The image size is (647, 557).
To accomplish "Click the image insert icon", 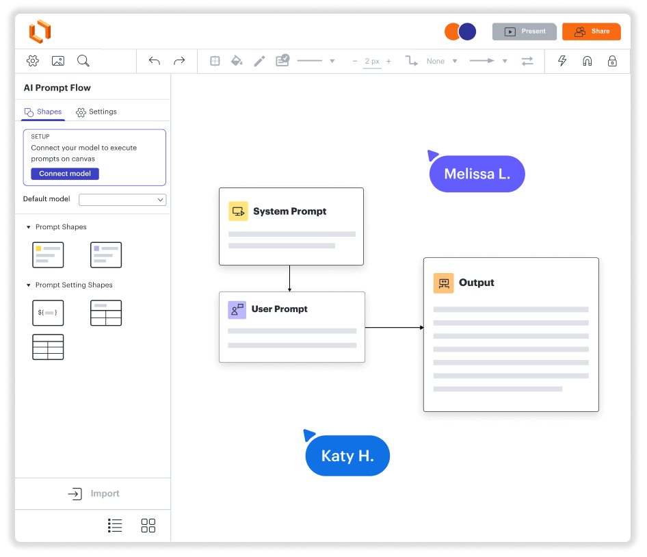I will point(58,61).
